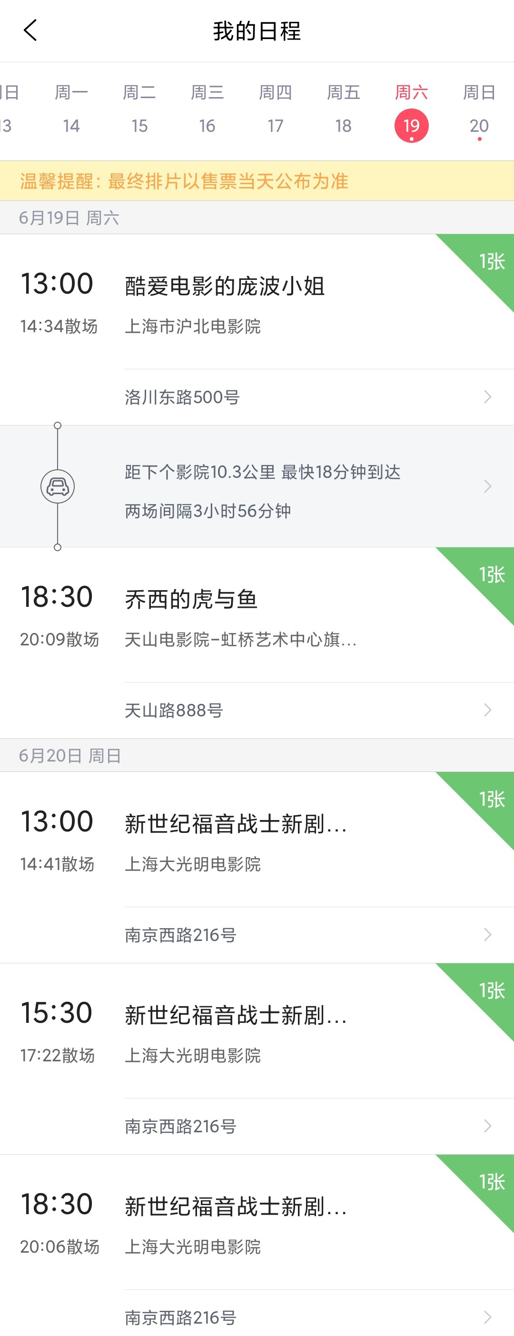Open chevron beside 天山路888号
This screenshot has height=1336, width=514.
click(487, 710)
